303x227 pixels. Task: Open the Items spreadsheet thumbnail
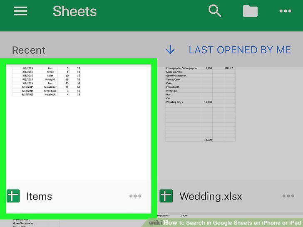[78, 123]
